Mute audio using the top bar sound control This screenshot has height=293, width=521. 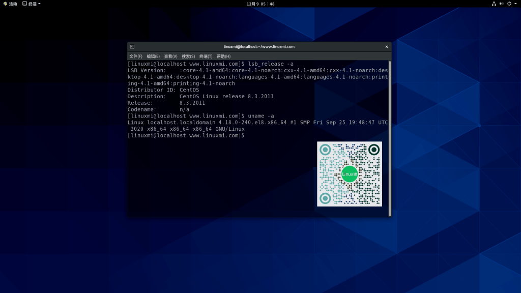coord(501,4)
